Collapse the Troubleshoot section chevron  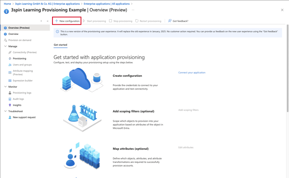click(5, 111)
